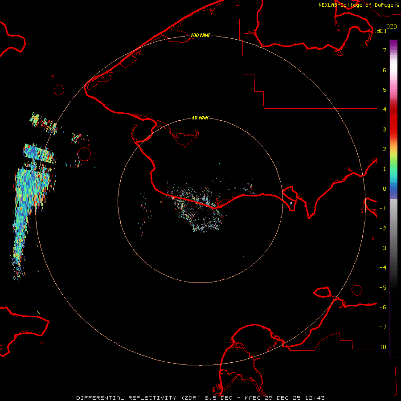Click the 100 NMI range ring label
Image resolution: width=401 pixels, height=401 pixels.
200,35
